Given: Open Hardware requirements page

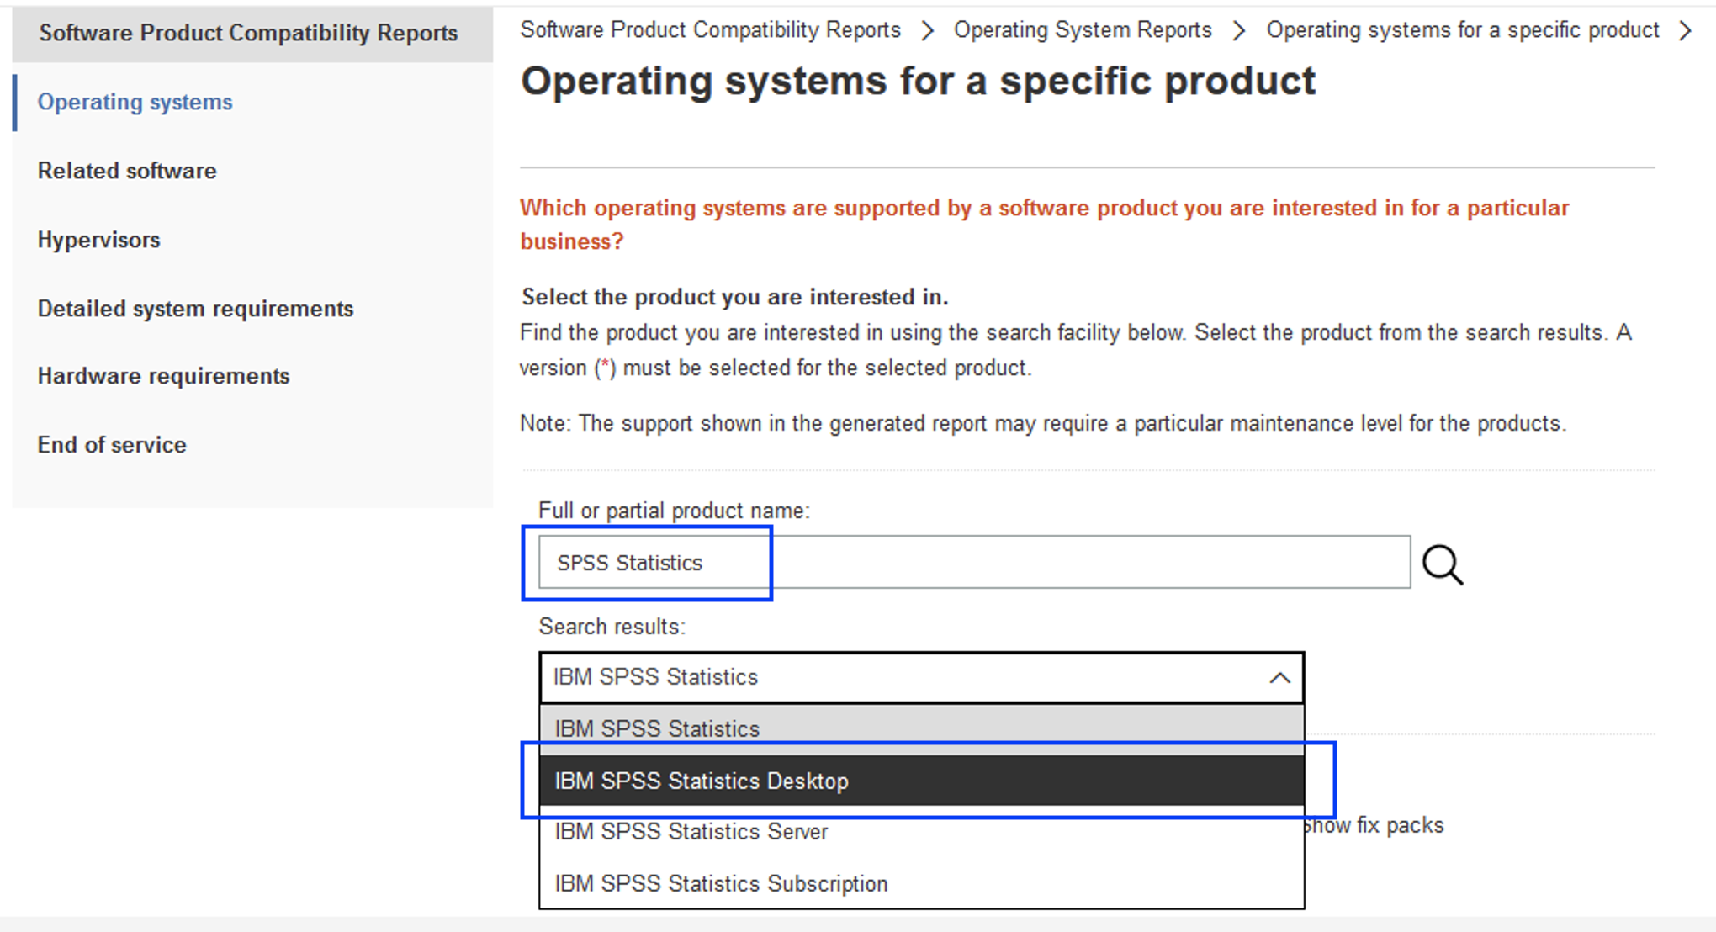Looking at the screenshot, I should click(163, 375).
